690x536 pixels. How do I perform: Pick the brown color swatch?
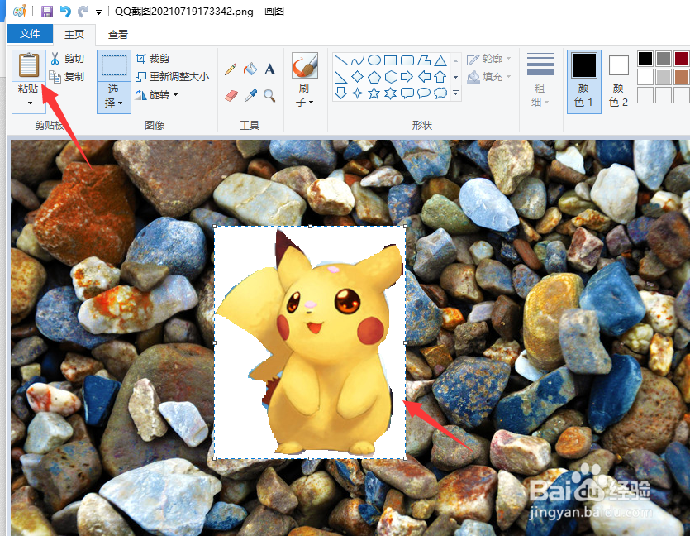681,77
